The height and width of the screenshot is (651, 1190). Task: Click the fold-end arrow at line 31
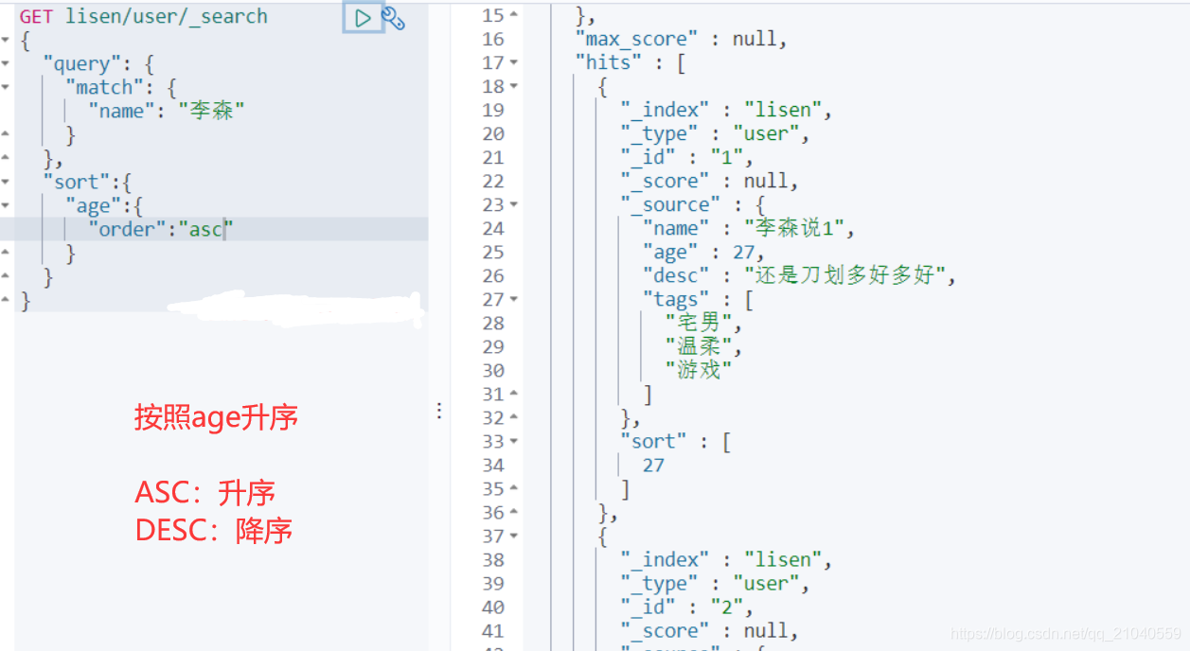[x=513, y=394]
